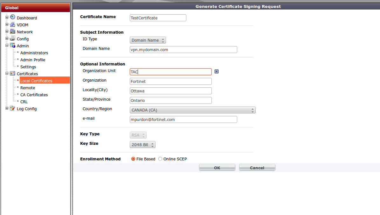Expand the VDOM tree node

(x=7, y=24)
